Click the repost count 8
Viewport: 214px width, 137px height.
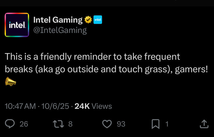[x=70, y=124]
